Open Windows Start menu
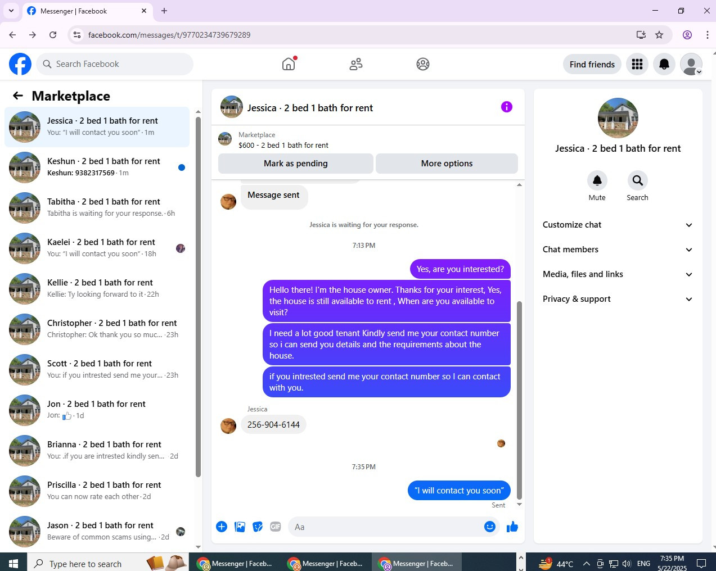Screen dimensions: 716x571 [x=13, y=563]
